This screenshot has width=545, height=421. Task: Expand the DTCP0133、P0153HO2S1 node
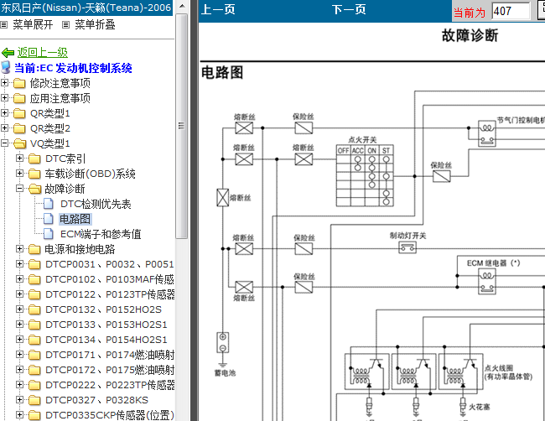click(20, 324)
